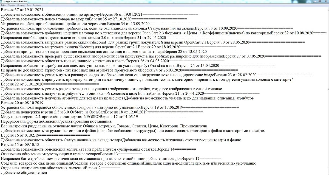Click the text 'Версия 36 от 19.01.2021'
This screenshot has height=175, width=329.
point(121,14)
